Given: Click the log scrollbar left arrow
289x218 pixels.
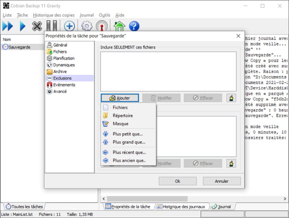Looking at the screenshot, I should coord(104,199).
